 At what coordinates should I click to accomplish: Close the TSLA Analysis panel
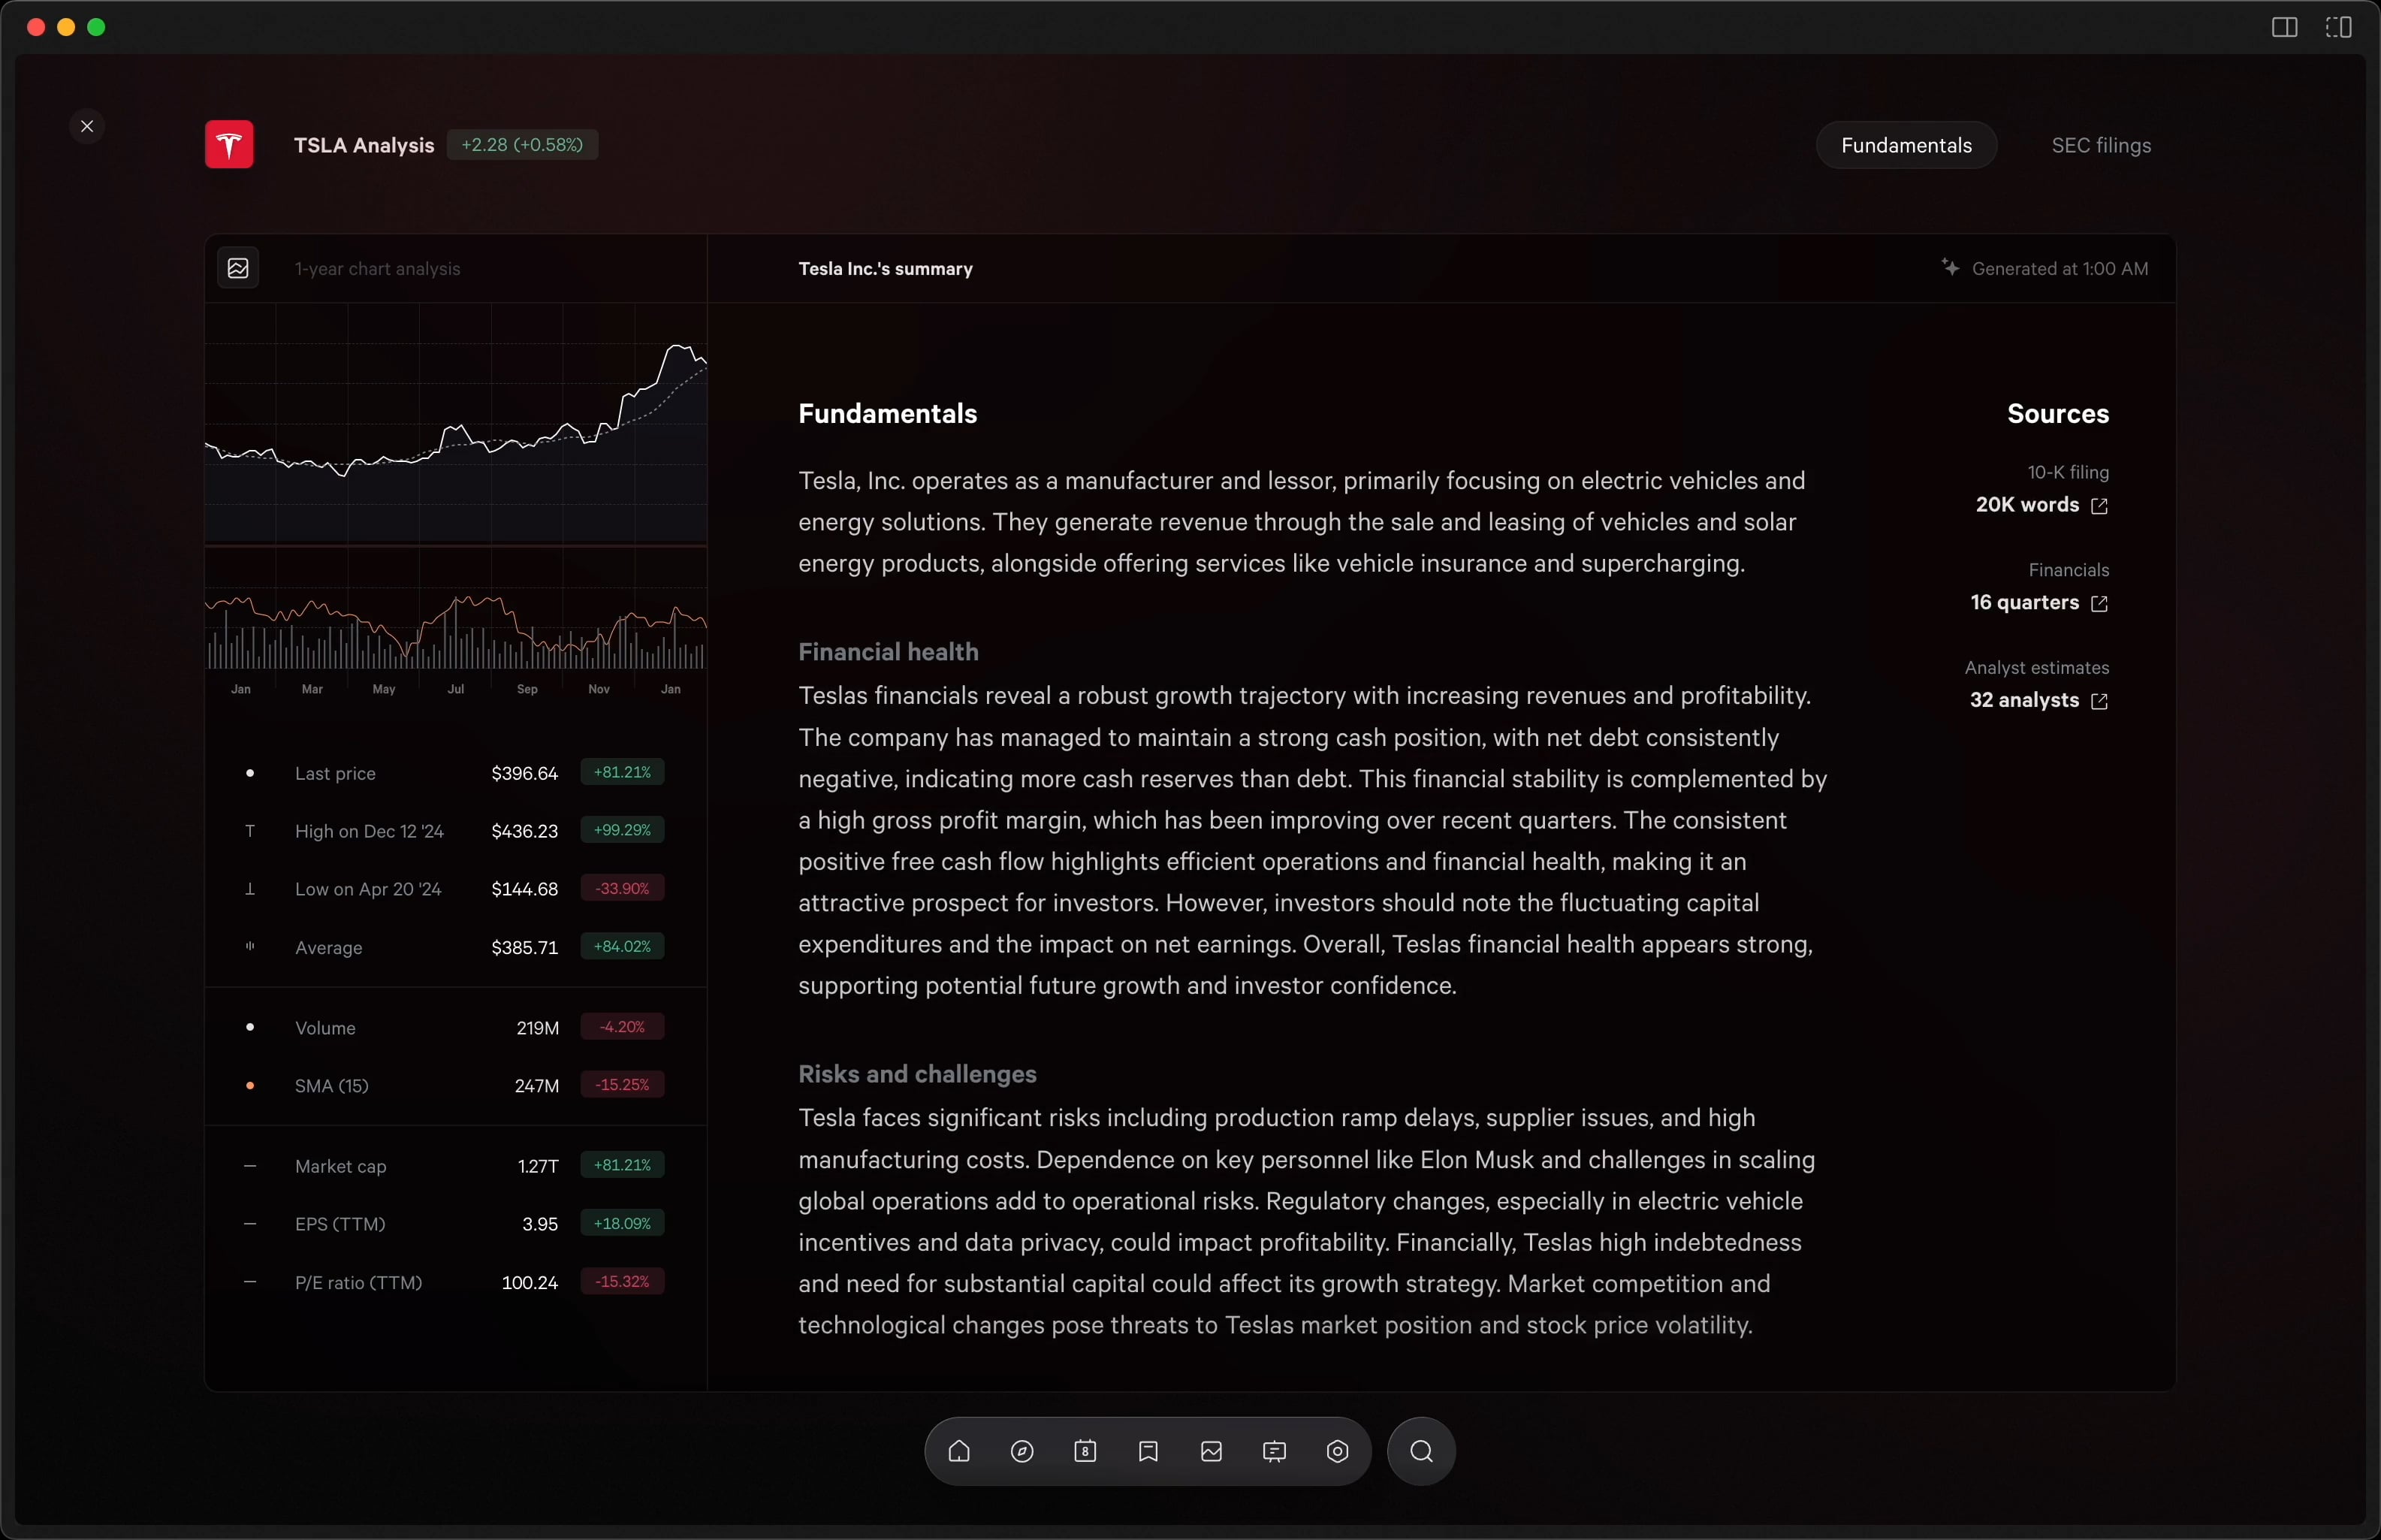(87, 126)
